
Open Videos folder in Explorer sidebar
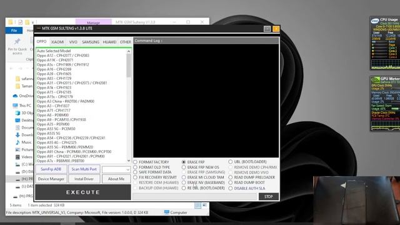[x=24, y=157]
